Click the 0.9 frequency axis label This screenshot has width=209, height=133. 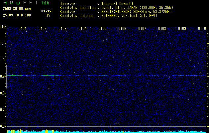coord(2,76)
